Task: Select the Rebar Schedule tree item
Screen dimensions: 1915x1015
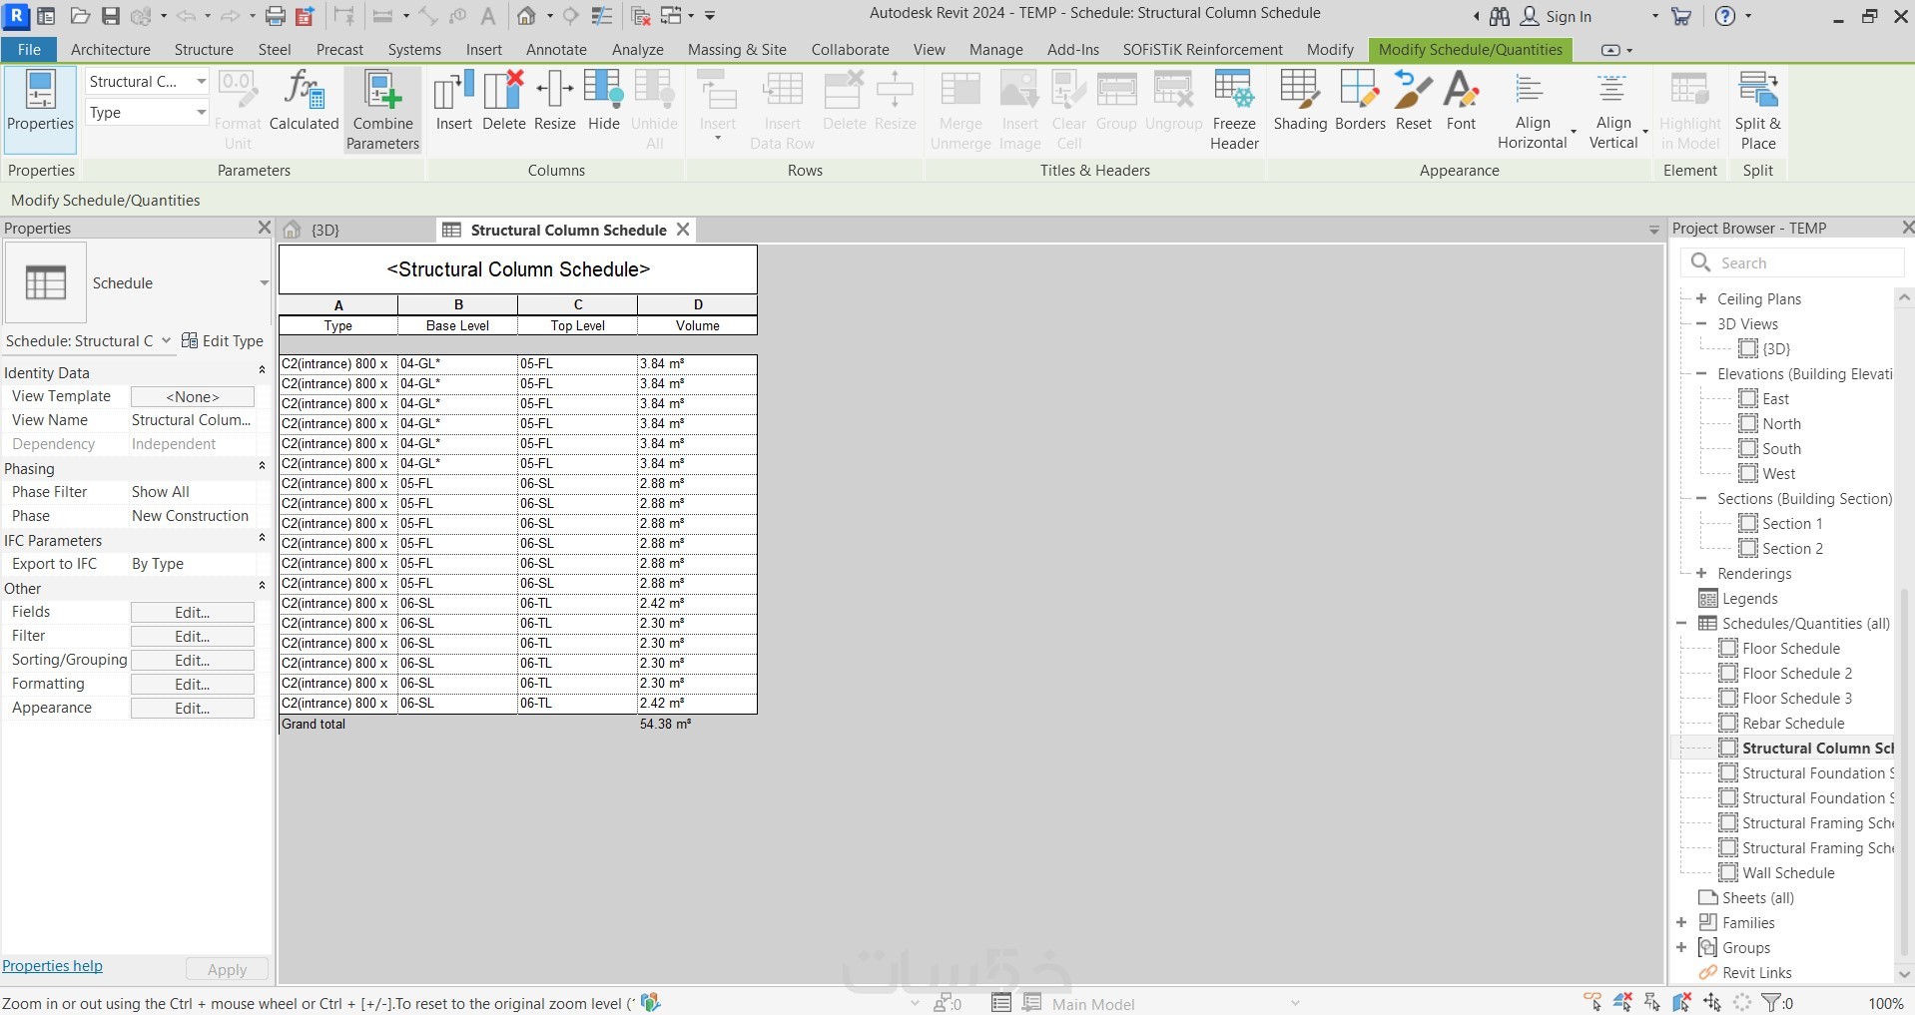Action: click(1793, 724)
